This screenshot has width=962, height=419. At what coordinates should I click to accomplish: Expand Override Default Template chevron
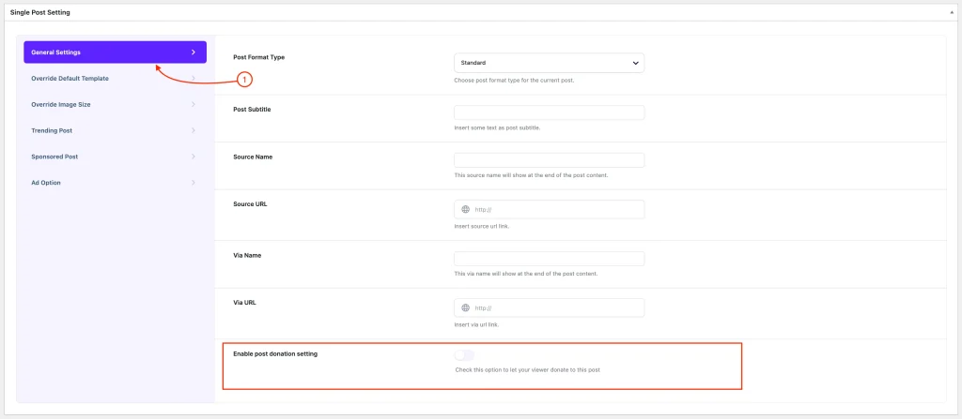[x=194, y=79]
